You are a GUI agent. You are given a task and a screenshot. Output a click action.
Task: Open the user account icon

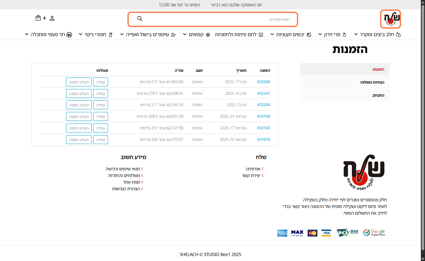[52, 18]
